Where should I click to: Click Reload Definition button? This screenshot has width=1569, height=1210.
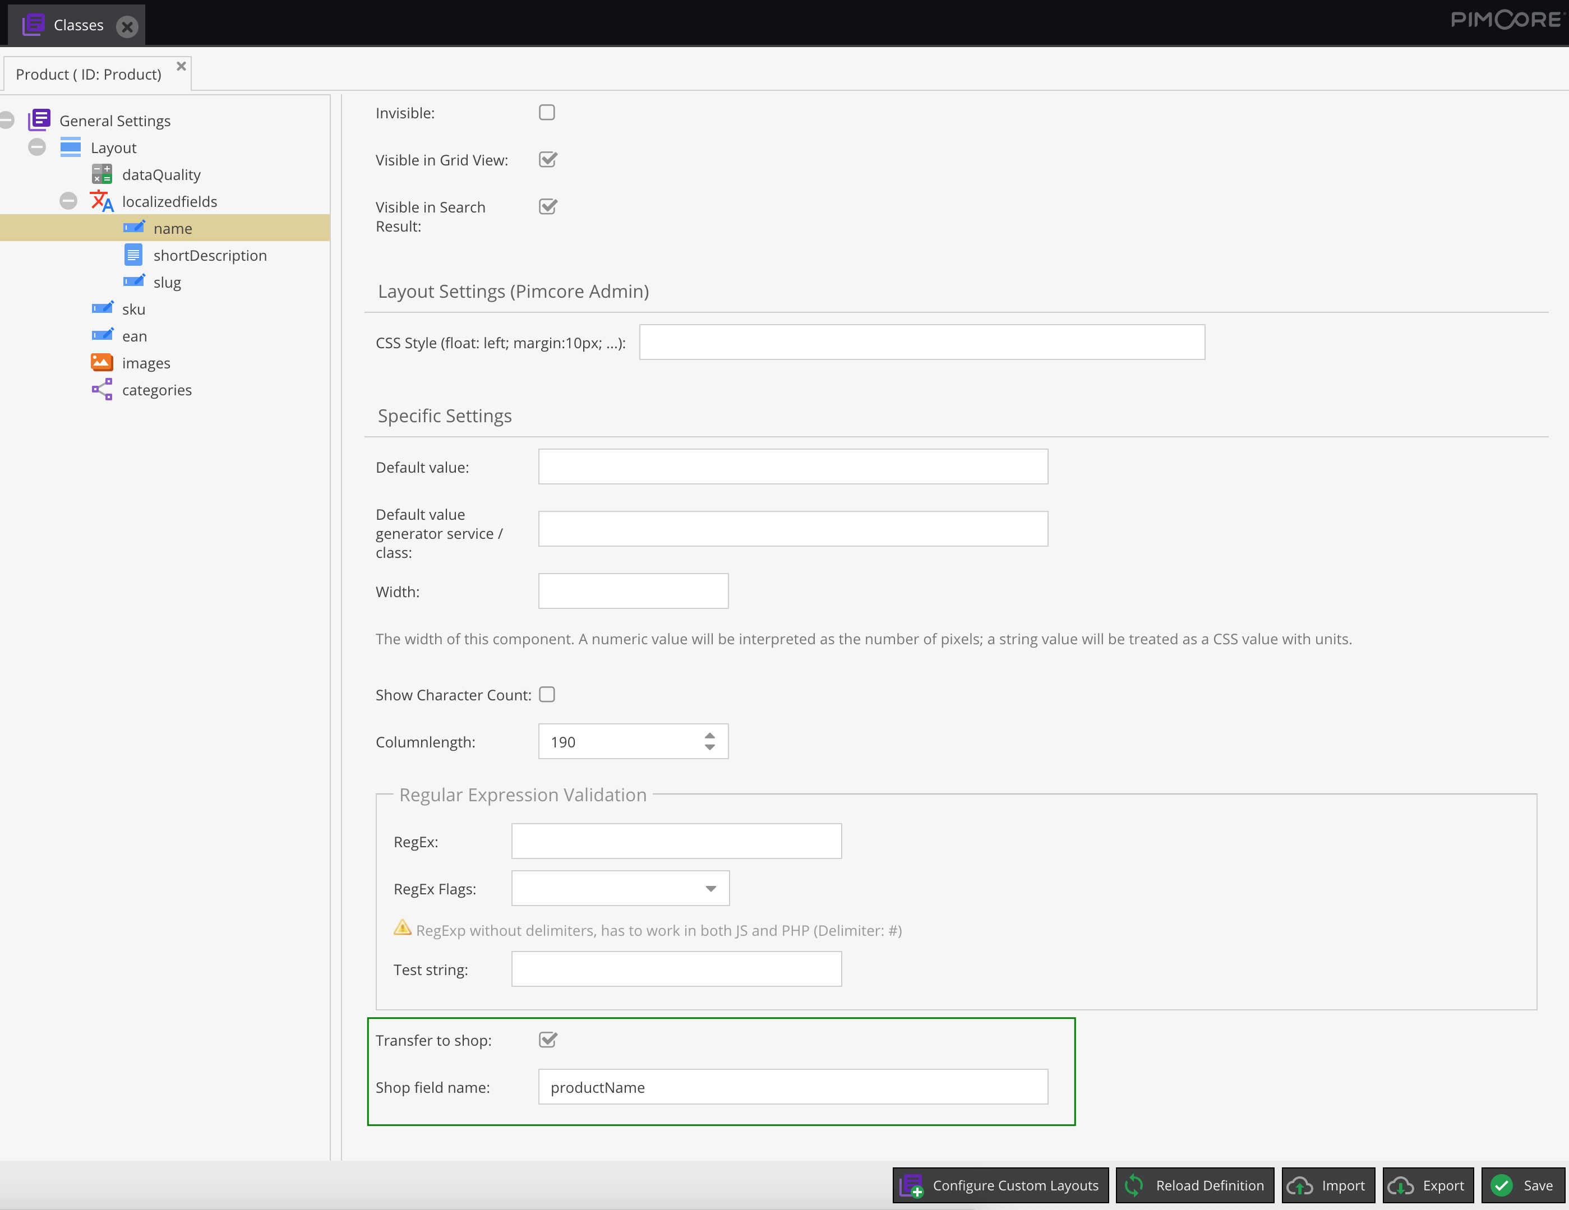click(x=1195, y=1185)
